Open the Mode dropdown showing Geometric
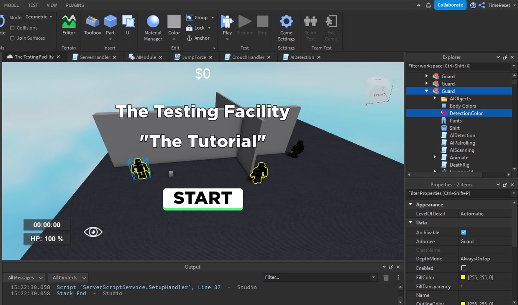Viewport: 518px width, 305px height. click(x=39, y=16)
